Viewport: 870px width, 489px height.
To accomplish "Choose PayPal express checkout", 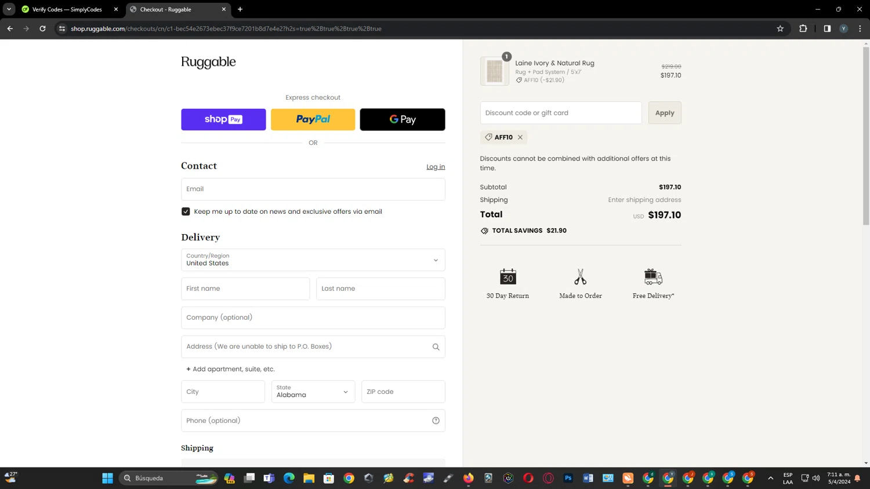I will [313, 119].
